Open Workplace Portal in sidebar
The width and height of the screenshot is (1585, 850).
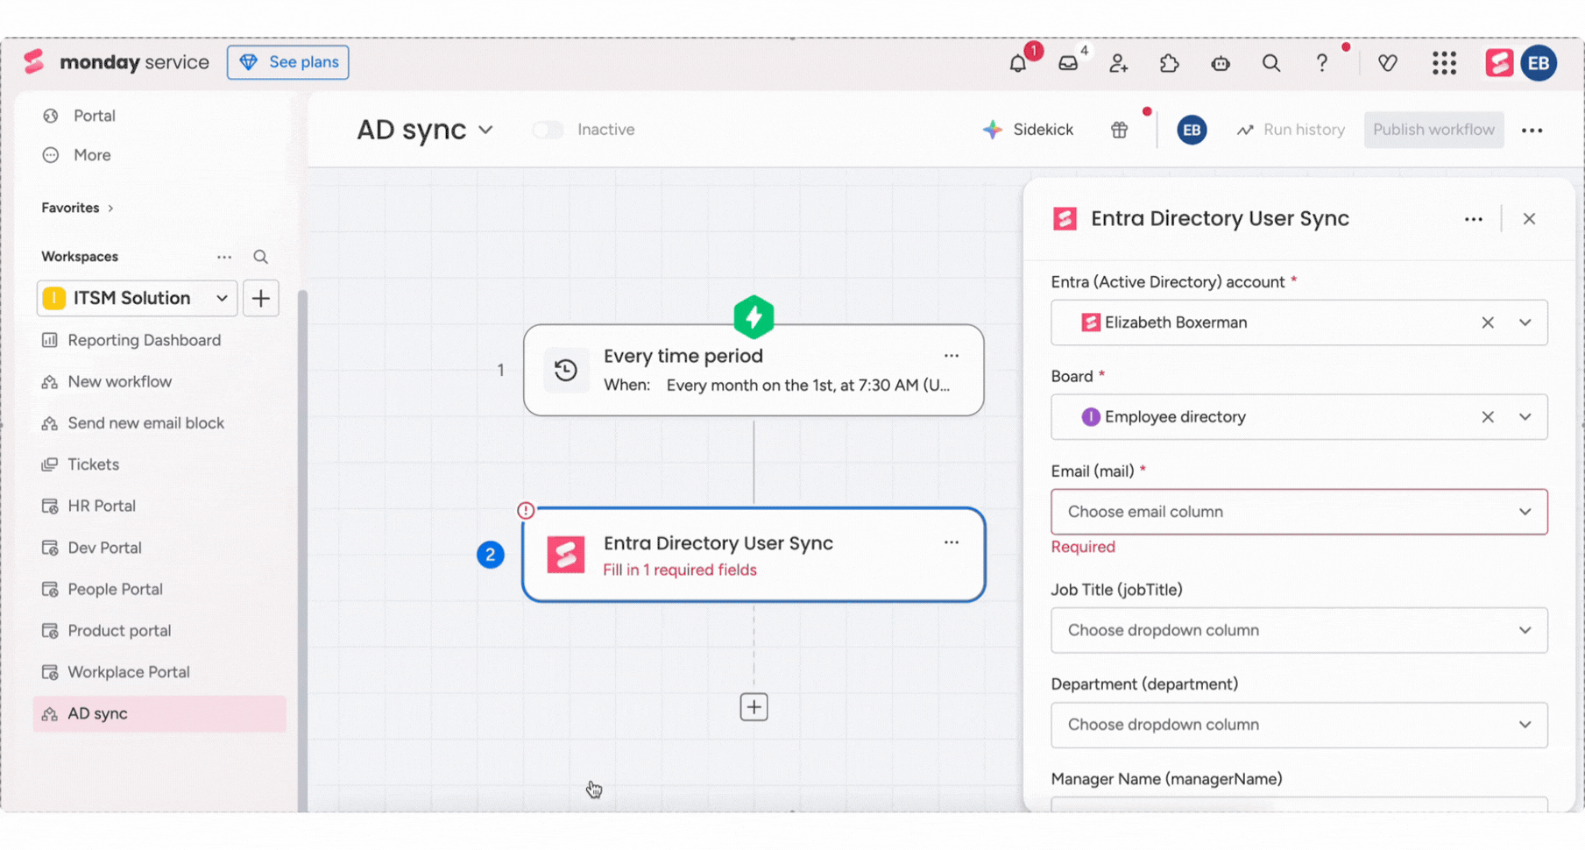click(x=128, y=672)
